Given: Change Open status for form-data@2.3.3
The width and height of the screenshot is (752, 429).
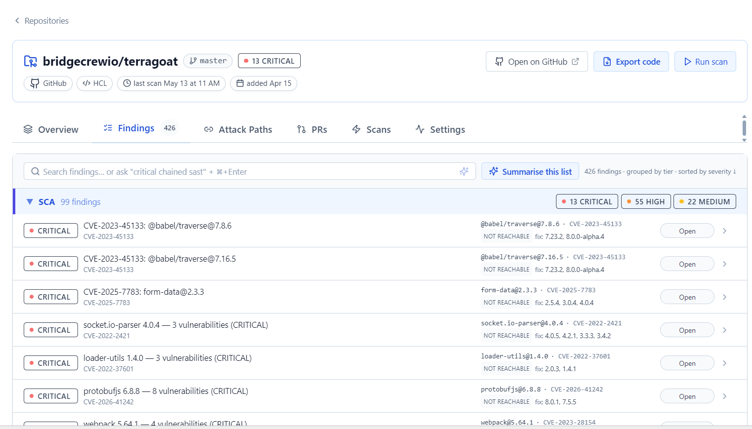Looking at the screenshot, I should (687, 297).
